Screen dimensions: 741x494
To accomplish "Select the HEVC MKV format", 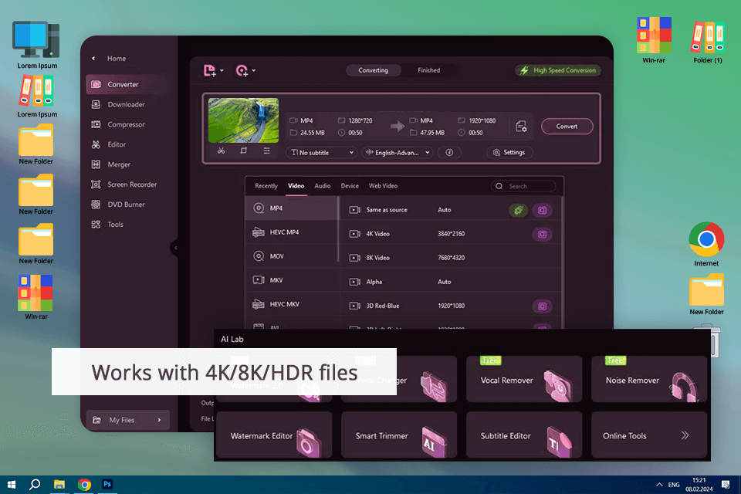I will pos(292,304).
